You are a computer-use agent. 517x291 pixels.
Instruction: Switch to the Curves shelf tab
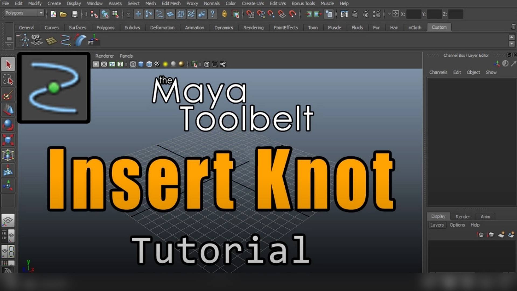51,27
